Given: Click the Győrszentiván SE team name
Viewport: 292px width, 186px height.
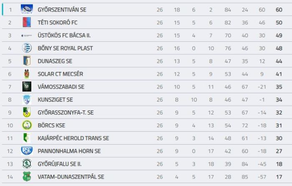Looking at the screenshot, I should (62, 10).
